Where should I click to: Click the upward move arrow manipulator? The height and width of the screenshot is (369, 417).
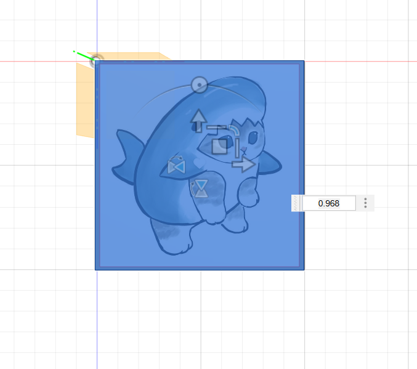198,121
